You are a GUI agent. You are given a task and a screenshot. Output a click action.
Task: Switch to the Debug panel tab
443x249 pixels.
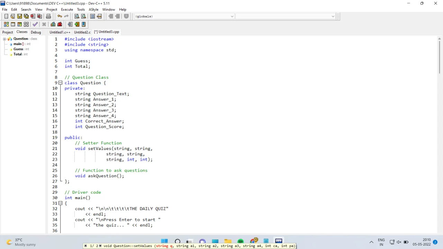click(x=36, y=32)
